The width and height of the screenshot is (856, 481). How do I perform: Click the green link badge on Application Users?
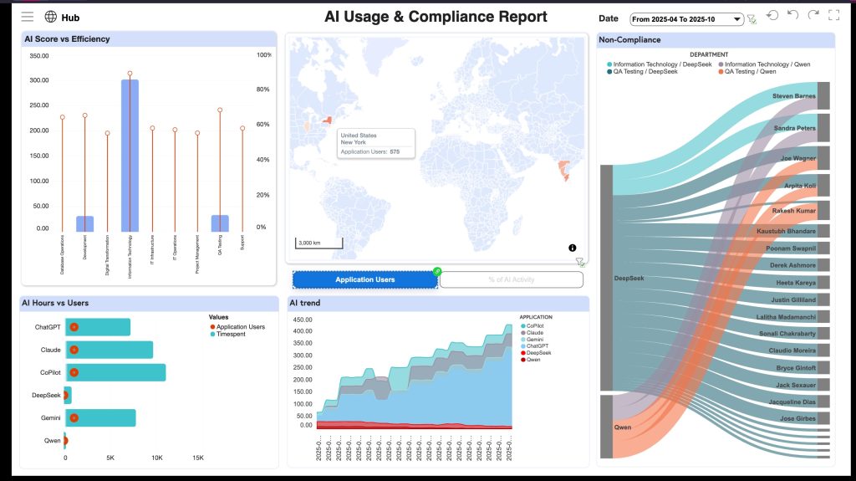436,271
